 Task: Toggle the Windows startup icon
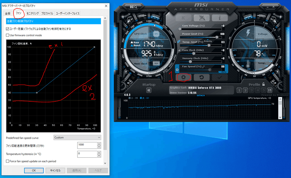pyautogui.click(x=149, y=90)
